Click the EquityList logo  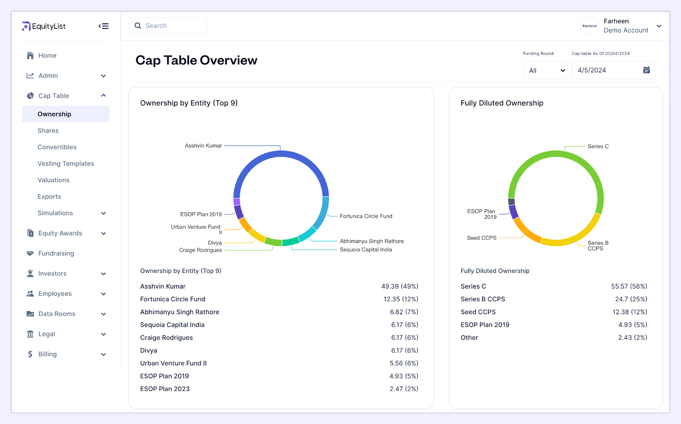tap(44, 26)
